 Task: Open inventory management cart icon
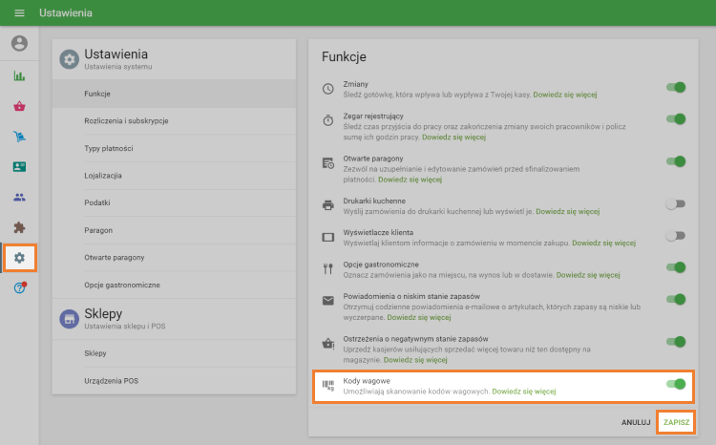tap(19, 137)
